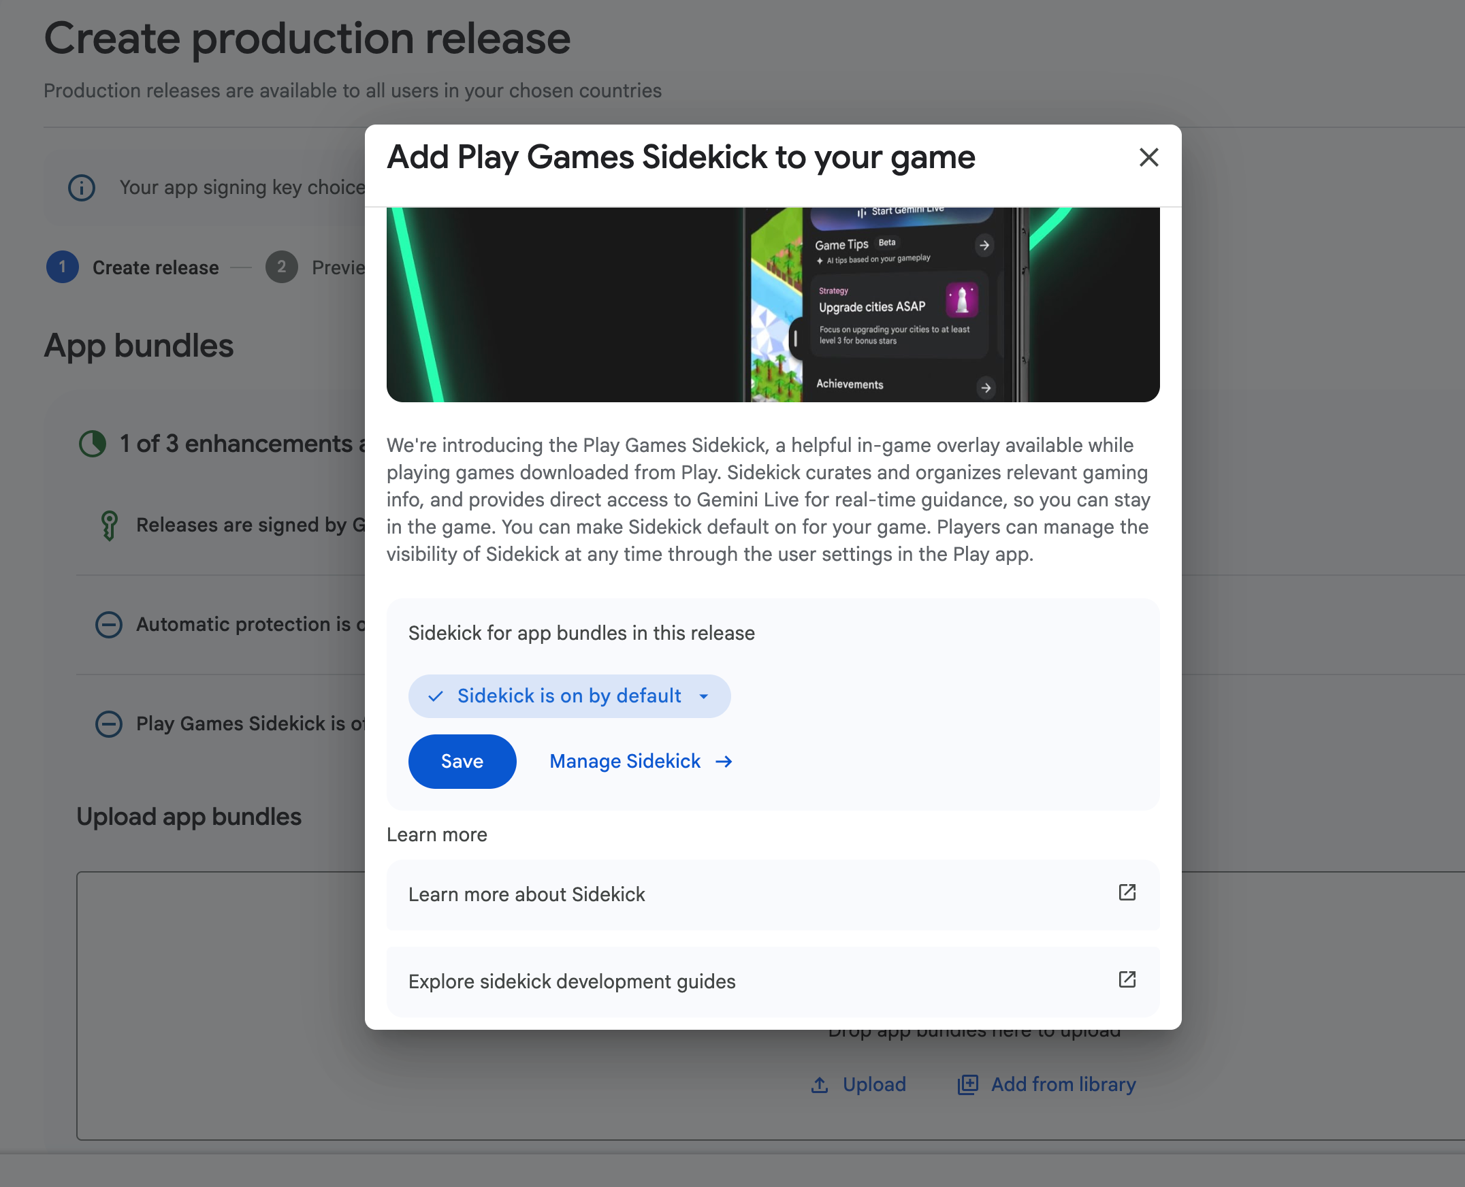The image size is (1465, 1187).
Task: Click the upload arrow icon next to Upload
Action: [820, 1084]
